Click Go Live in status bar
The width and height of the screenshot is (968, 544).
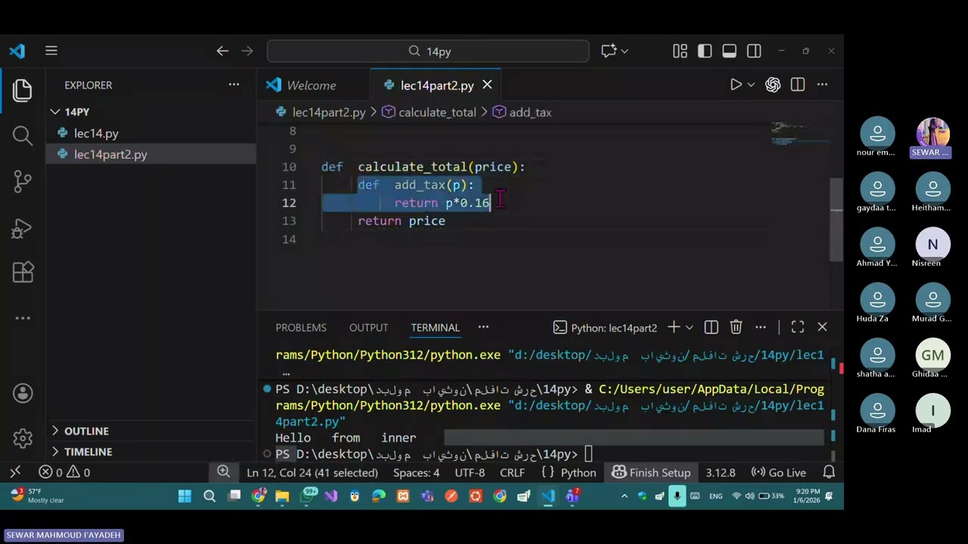(778, 472)
